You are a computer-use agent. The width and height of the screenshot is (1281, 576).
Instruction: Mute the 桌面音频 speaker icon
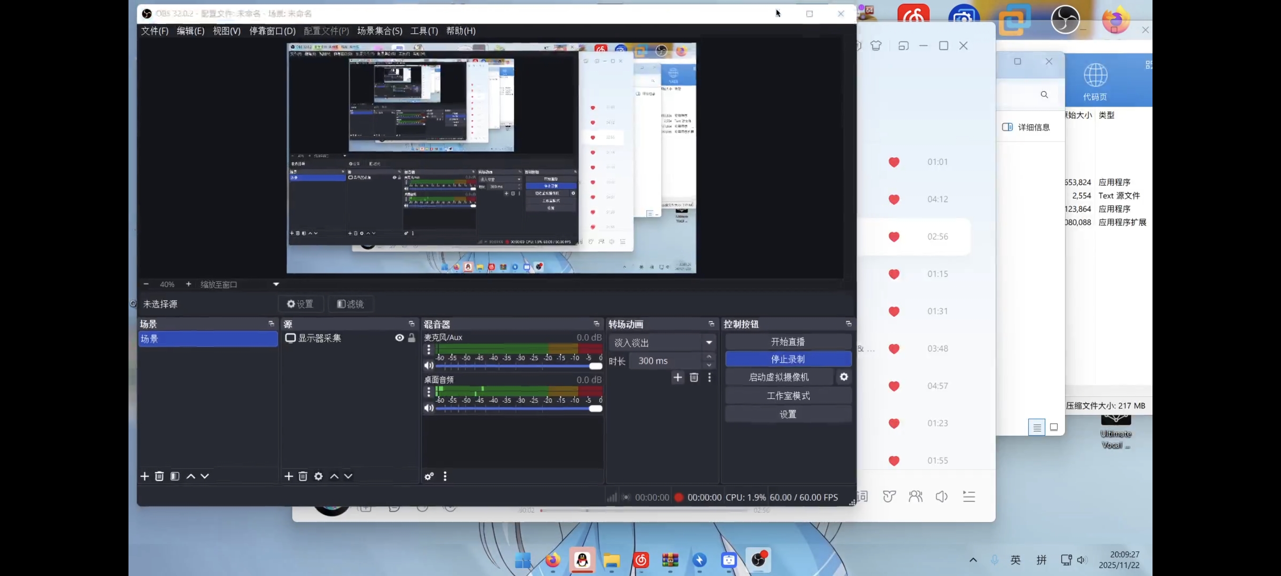(x=429, y=408)
